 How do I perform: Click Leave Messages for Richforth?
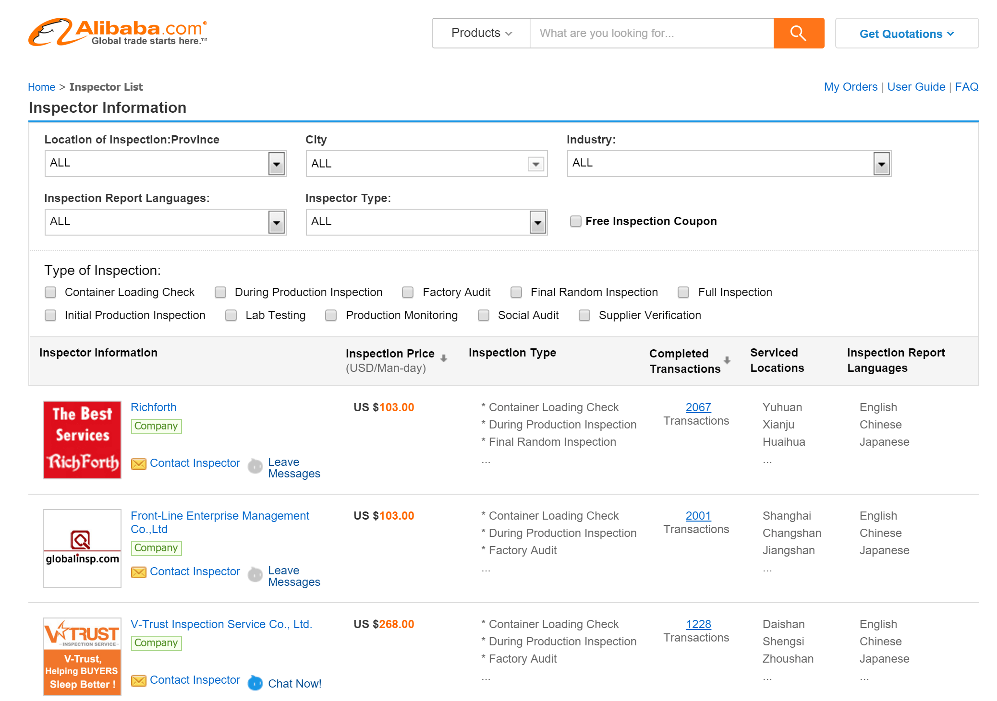coord(294,468)
